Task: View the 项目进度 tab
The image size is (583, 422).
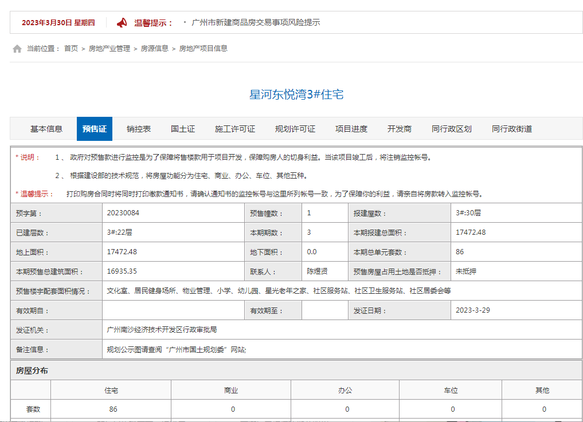Action: 351,129
